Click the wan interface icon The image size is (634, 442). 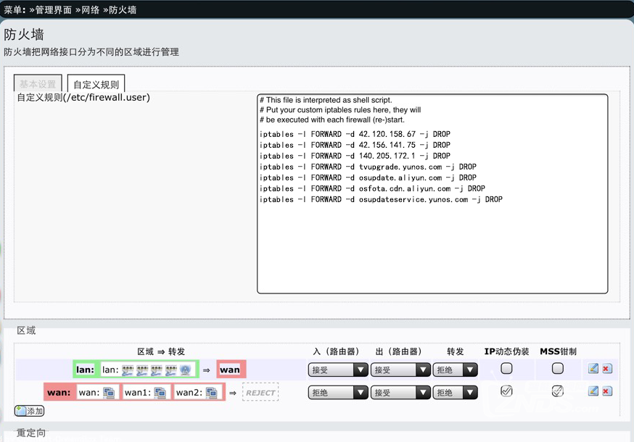pos(109,392)
